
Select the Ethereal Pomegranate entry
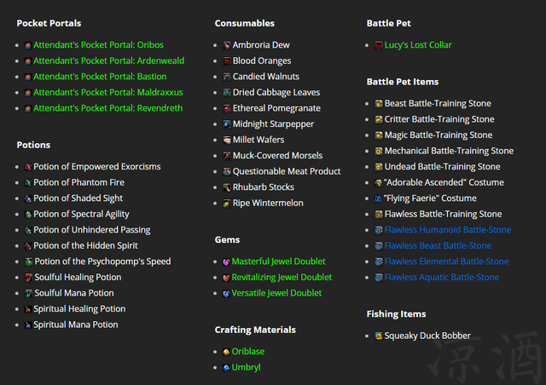[x=276, y=109]
